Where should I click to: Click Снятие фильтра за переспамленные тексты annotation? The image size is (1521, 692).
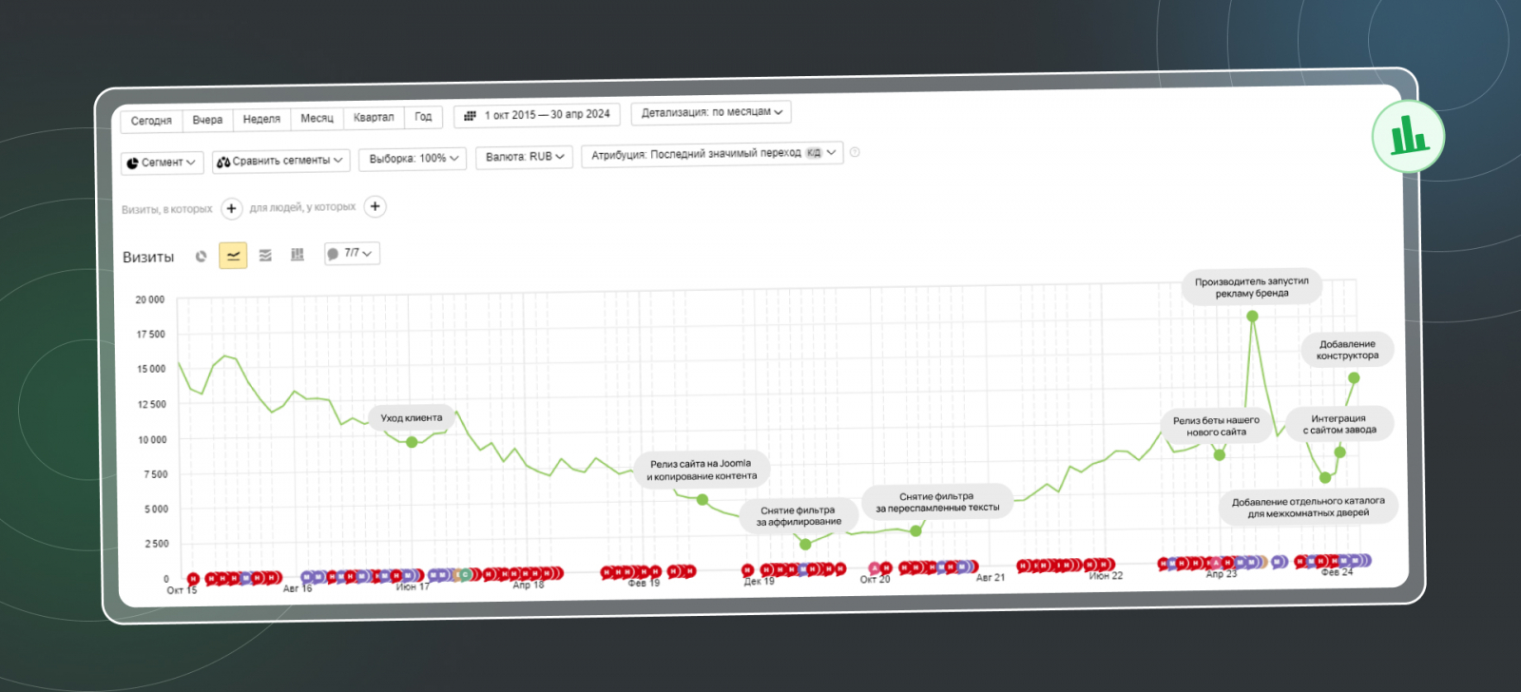pos(937,502)
